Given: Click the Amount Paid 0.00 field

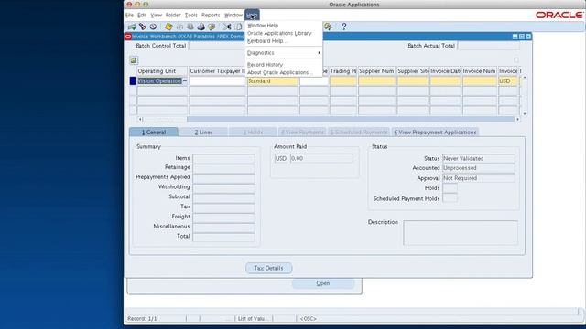Looking at the screenshot, I should (x=321, y=158).
